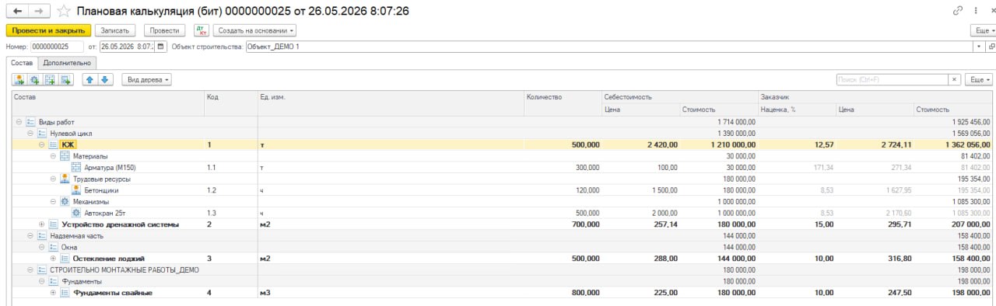Open Создать на основании dropdown
The image size is (996, 306).
pos(254,30)
